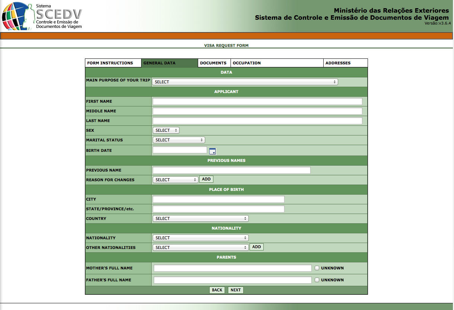Screen dimensions: 454x310
Task: Click the PLACE OF BIRTH section header
Action: click(x=226, y=189)
